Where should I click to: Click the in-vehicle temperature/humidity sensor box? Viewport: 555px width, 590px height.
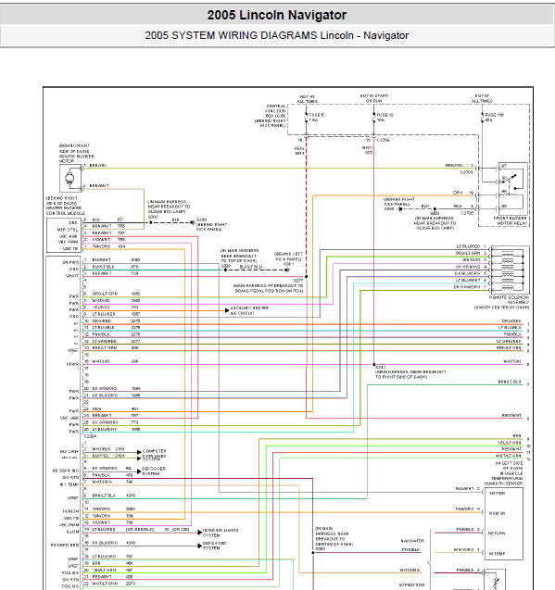tap(503, 523)
